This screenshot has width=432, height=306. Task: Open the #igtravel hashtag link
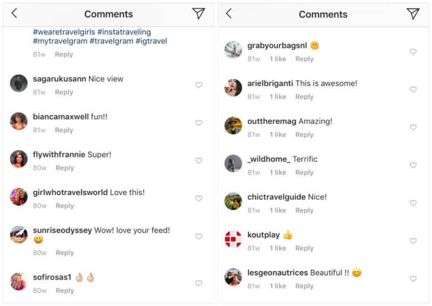click(x=151, y=41)
